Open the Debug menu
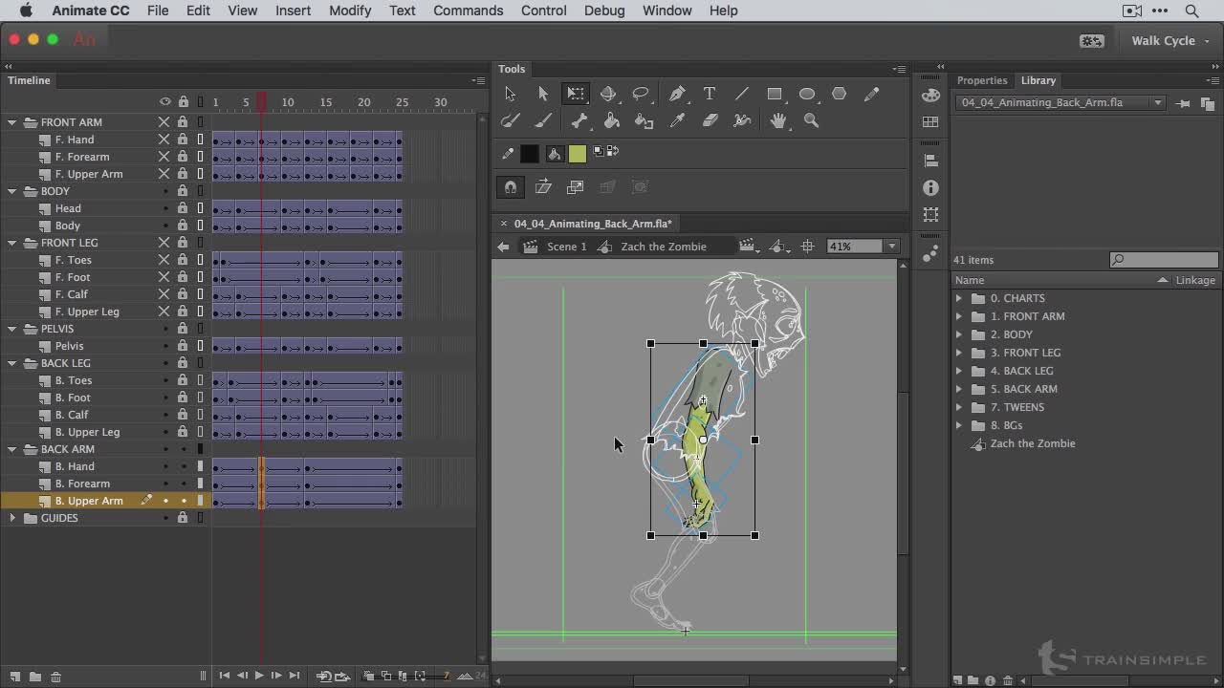The image size is (1224, 688). pos(603,11)
